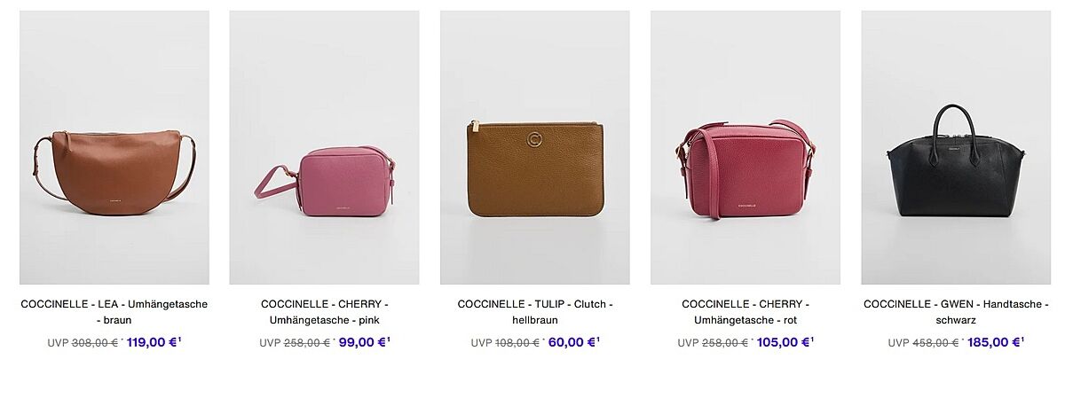Click COCCINELLE CHERRY Umhängetasche rot title
This screenshot has width=1065, height=406.
point(745,312)
